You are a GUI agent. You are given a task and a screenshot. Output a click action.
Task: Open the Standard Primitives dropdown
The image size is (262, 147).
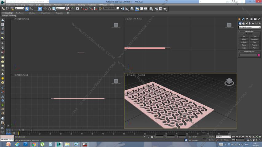point(249,27)
